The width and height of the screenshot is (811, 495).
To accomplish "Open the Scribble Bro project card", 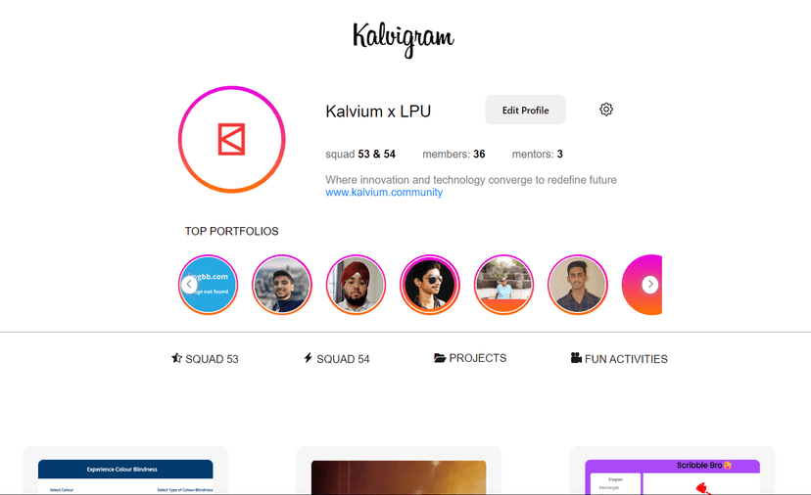I will pyautogui.click(x=672, y=471).
